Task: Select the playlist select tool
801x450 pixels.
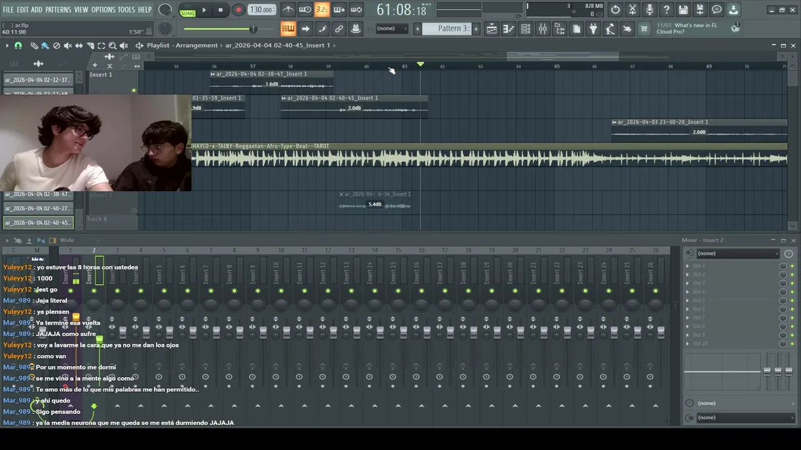Action: 101,46
